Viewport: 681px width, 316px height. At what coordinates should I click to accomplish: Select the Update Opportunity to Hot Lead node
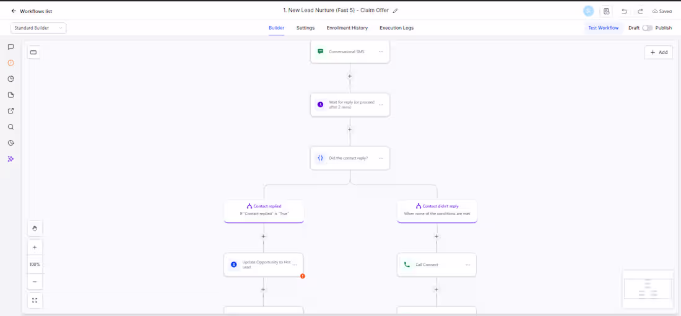264,265
